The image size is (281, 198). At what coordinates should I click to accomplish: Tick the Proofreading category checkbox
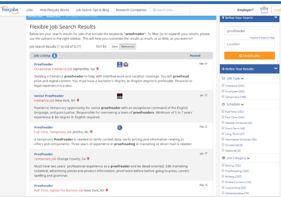223,171
